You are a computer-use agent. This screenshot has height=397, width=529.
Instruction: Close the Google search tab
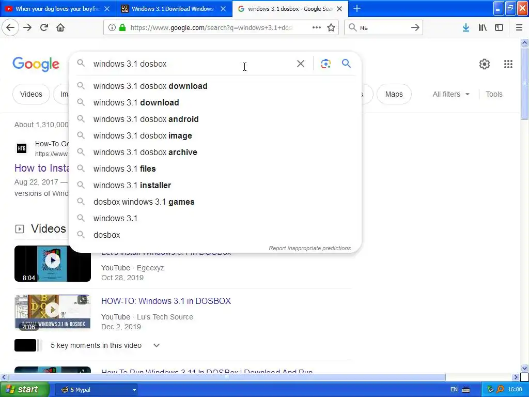340,9
